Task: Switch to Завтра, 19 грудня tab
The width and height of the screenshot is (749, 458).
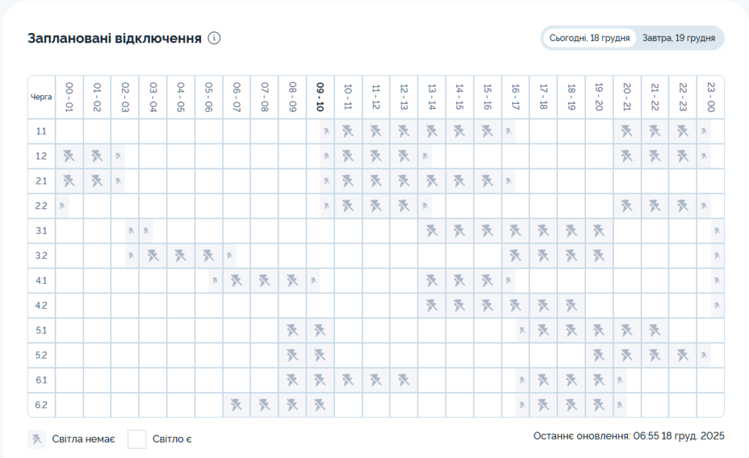Action: point(678,38)
